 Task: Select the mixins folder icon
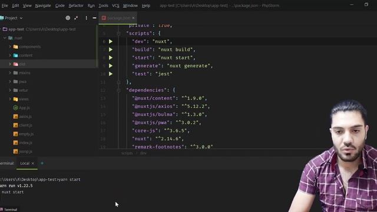tap(16, 72)
